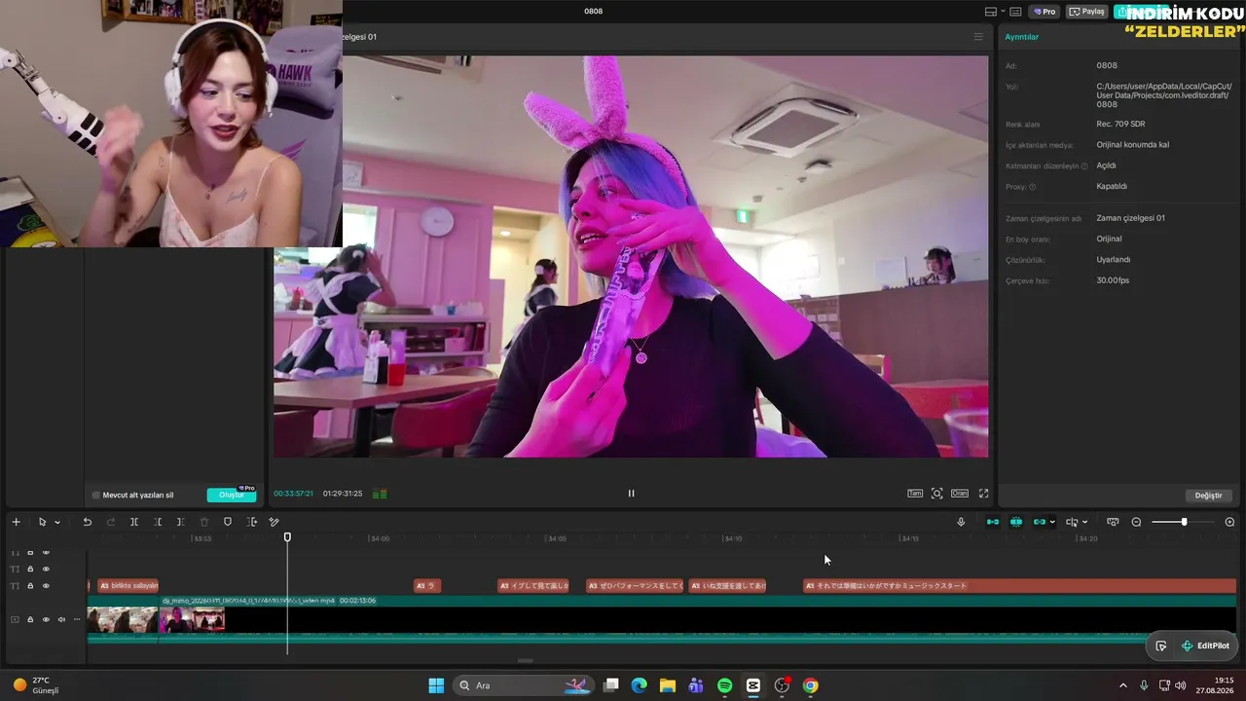Zoom out the timeline with minus icon
Viewport: 1246px width, 701px height.
click(x=1136, y=522)
